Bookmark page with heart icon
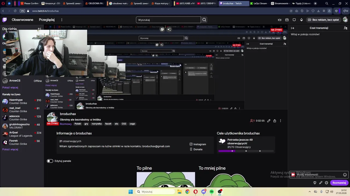Screen dimensions: 350x196 pyautogui.click(x=313, y=11)
